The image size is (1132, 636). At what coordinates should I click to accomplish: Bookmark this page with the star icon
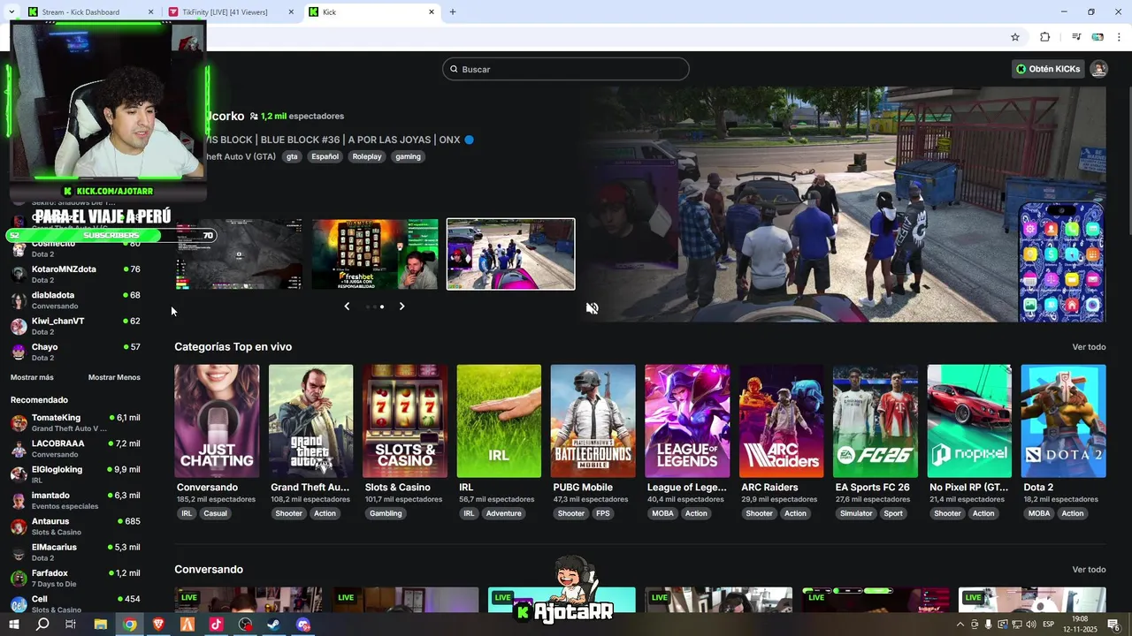(x=1015, y=37)
